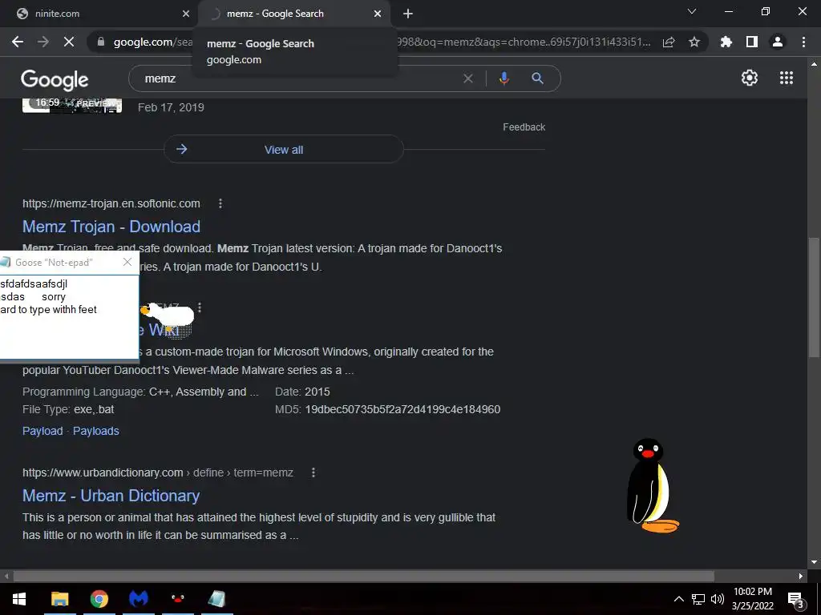Image resolution: width=821 pixels, height=615 pixels.
Task: Open options for softonic result
Action: tap(220, 203)
